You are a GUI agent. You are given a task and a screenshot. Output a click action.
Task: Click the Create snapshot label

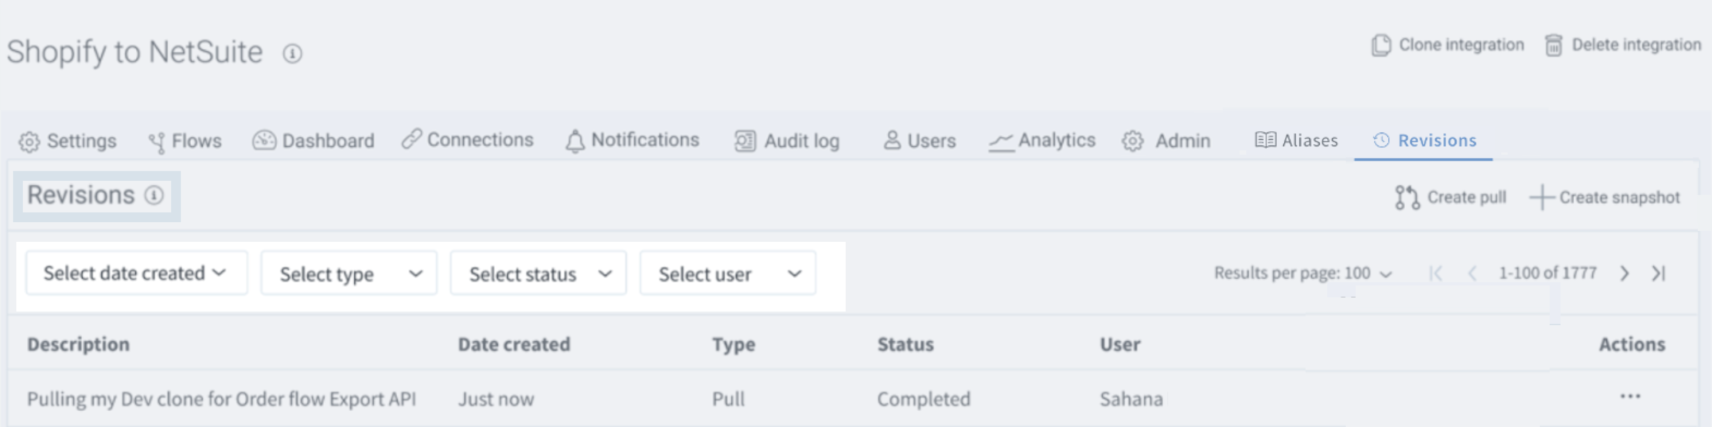(x=1619, y=198)
